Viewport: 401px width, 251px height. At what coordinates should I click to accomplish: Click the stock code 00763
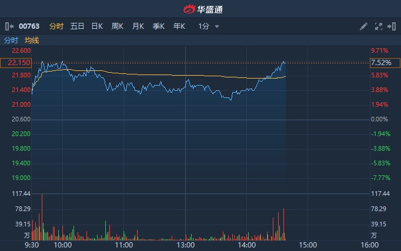coord(29,26)
